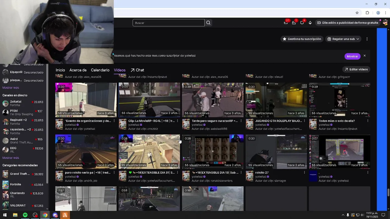Open Chrome extensions puzzle icon
The height and width of the screenshot is (219, 390).
367,13
